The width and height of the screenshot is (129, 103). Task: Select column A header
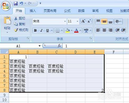(x=18, y=52)
